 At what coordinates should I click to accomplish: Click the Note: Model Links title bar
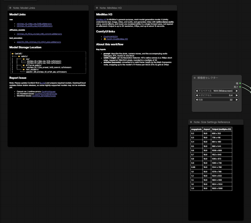tap(48, 8)
